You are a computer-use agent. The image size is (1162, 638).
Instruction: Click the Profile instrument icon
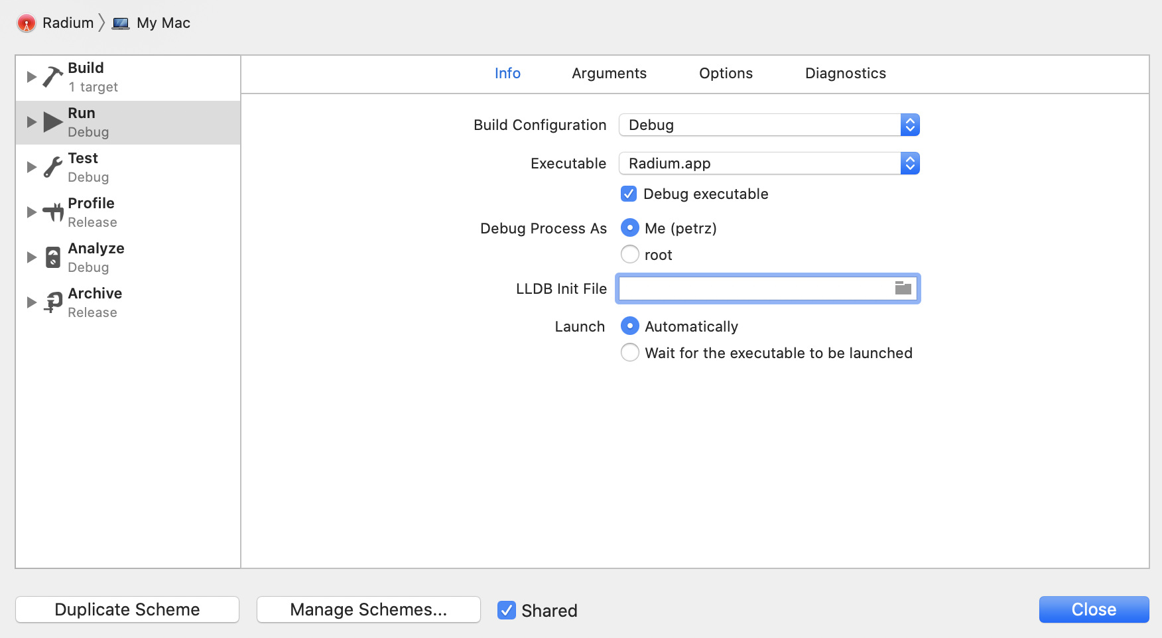tap(52, 212)
